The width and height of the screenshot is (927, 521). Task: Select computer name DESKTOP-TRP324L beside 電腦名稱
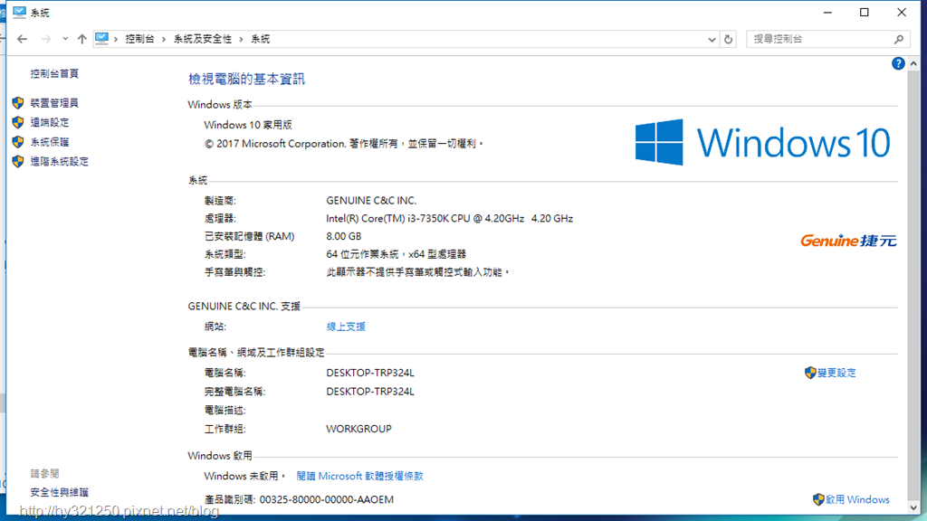click(x=370, y=373)
